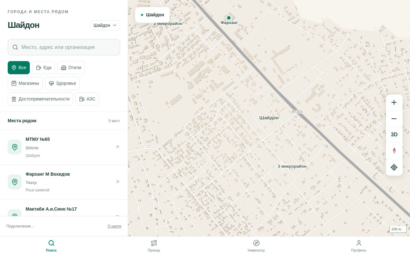410x256 pixels.
Task: Open the Навигатор tab
Action: tap(256, 246)
